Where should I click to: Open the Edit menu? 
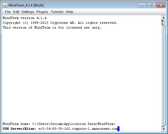(16, 12)
